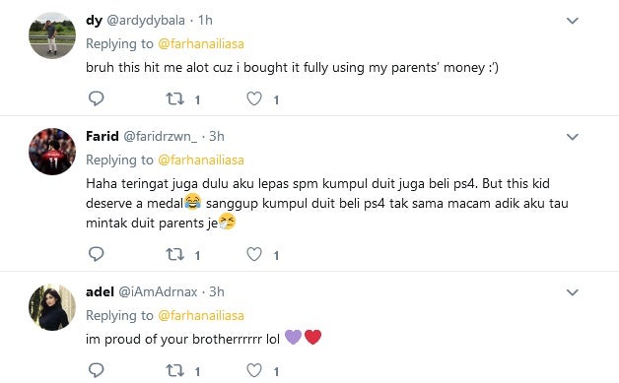This screenshot has height=383, width=619.
Task: Retweet dy's tweet
Action: [174, 98]
